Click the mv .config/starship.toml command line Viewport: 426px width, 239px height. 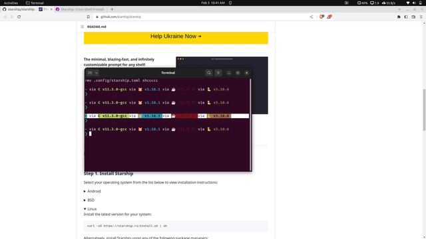click(121, 80)
